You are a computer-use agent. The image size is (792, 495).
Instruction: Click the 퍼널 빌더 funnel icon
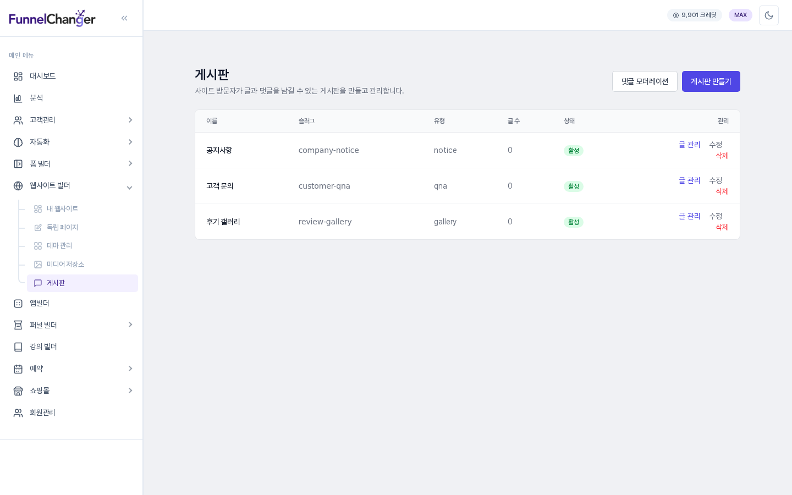(18, 325)
